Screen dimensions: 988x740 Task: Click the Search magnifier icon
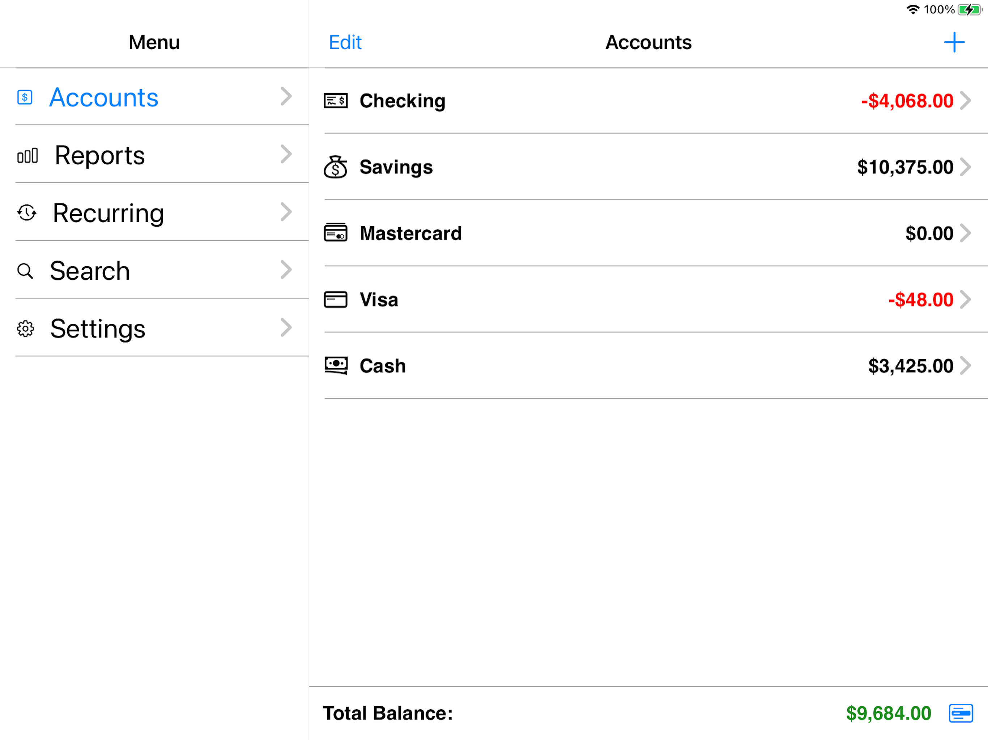coord(25,271)
